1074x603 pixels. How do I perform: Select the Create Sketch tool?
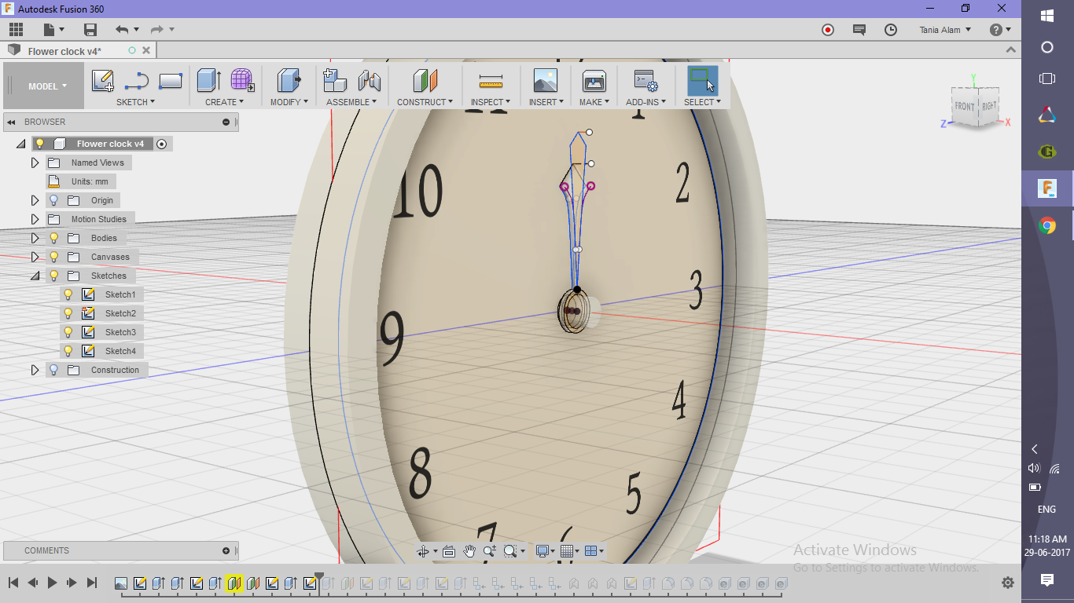(103, 81)
